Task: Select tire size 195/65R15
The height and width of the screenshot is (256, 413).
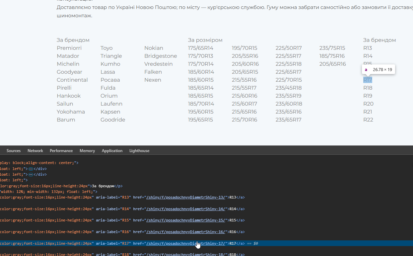Action: pyautogui.click(x=200, y=120)
